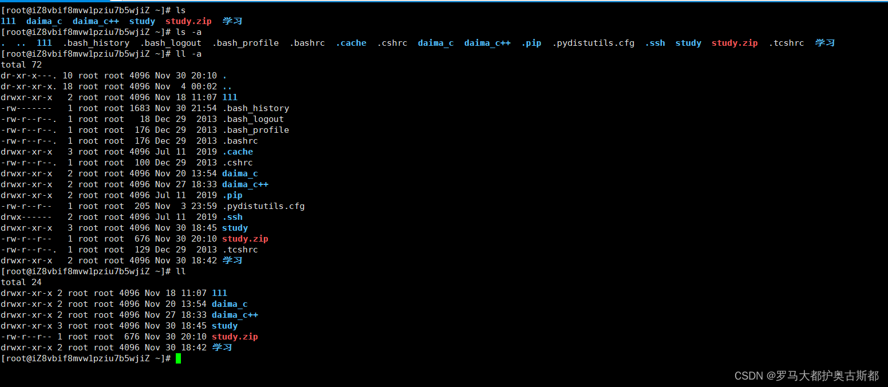Image resolution: width=888 pixels, height=387 pixels.
Task: Click the 学习 directory in the first listing
Action: 232,21
